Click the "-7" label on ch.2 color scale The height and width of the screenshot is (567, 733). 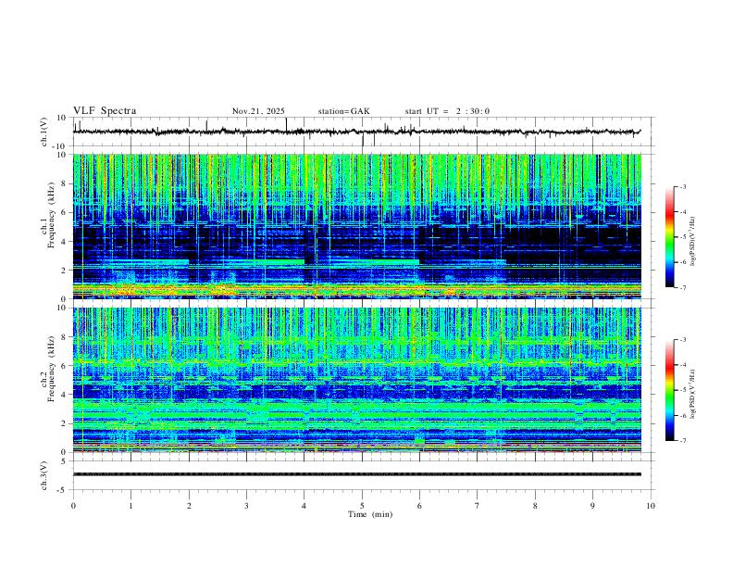coord(682,441)
